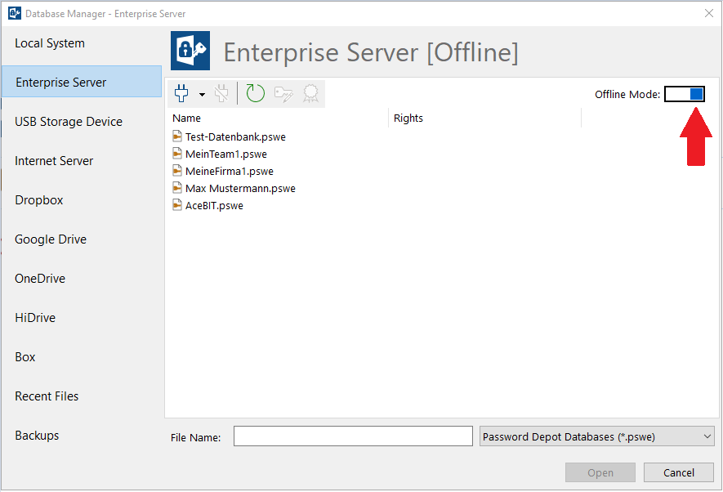This screenshot has height=492, width=723.
Task: Click the Open button
Action: [x=600, y=472]
